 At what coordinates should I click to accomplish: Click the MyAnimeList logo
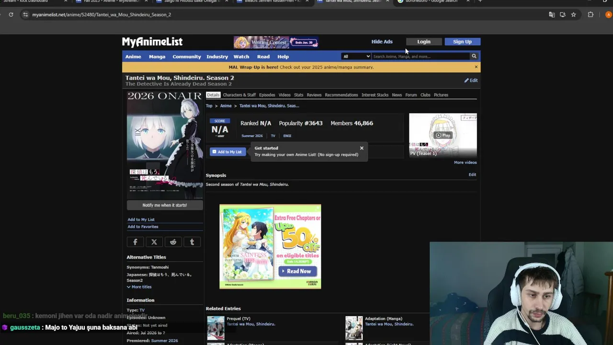[x=152, y=42]
